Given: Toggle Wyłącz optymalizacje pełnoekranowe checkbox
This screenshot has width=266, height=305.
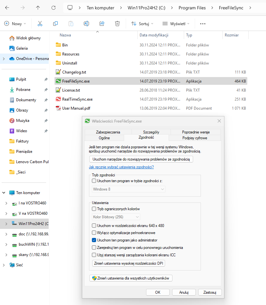Looking at the screenshot, I should 94,233.
